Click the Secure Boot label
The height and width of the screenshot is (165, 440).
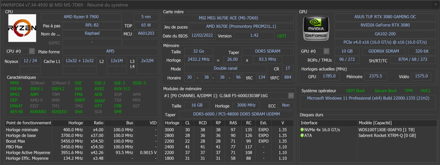(385, 91)
